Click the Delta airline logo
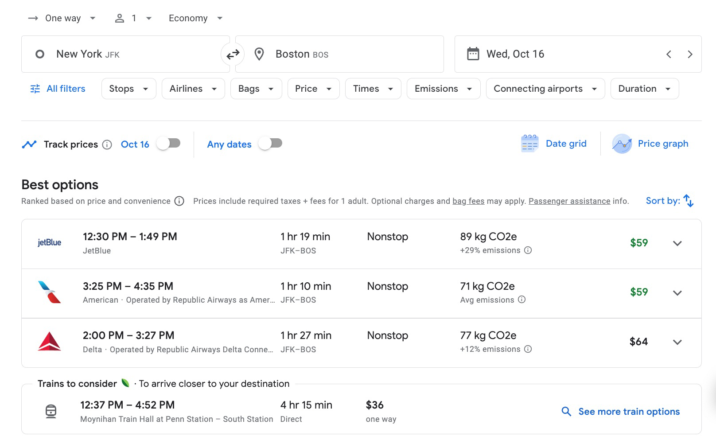 (x=50, y=341)
